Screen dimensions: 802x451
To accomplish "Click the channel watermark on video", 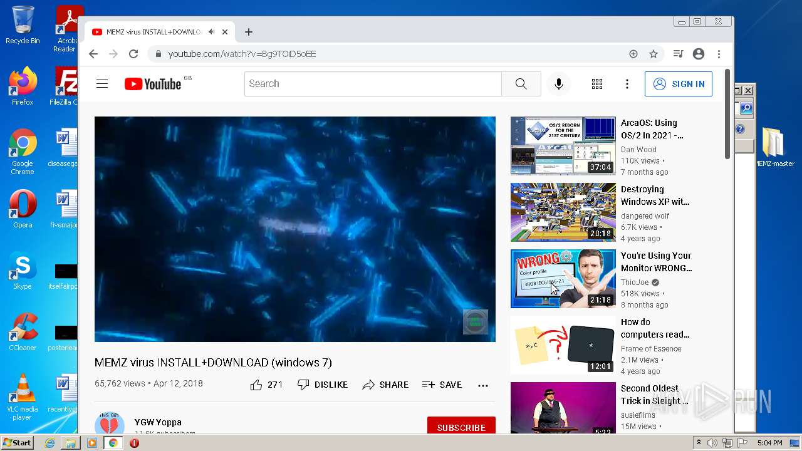I will point(476,322).
